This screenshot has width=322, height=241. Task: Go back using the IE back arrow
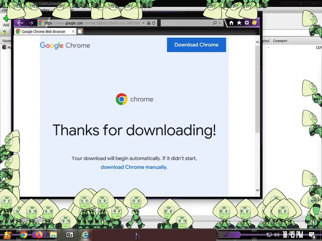pos(20,23)
